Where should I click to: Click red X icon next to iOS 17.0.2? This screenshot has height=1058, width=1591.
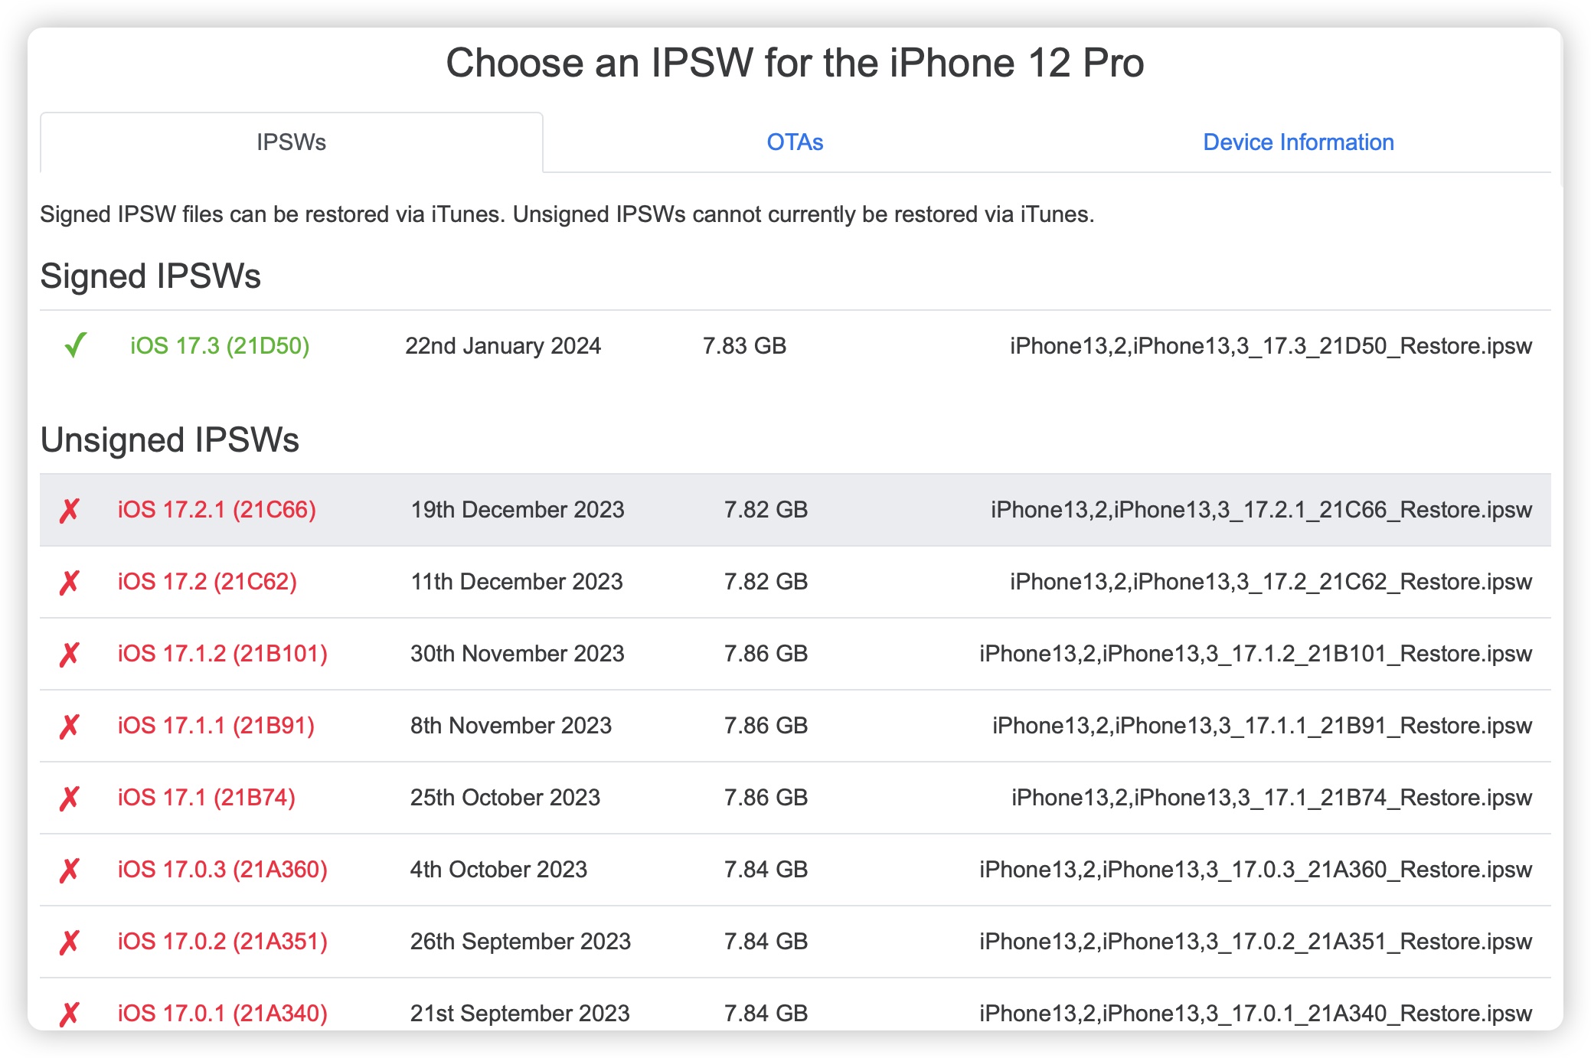70,942
